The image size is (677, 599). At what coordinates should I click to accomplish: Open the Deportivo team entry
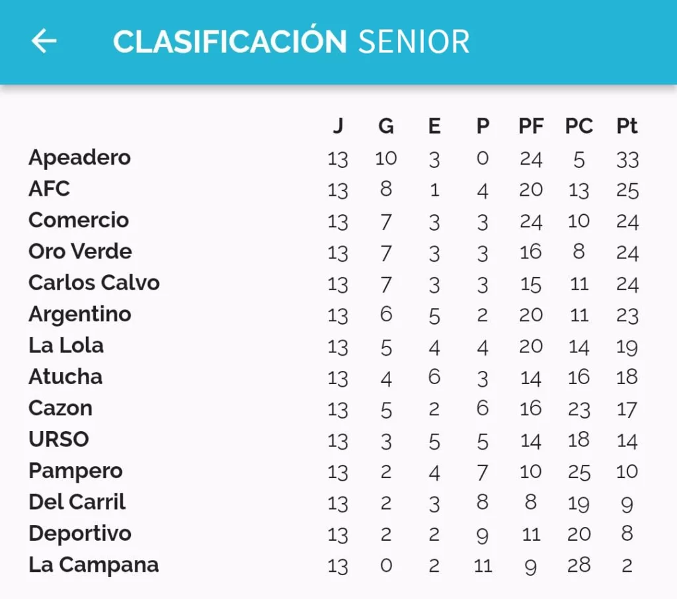[x=80, y=534]
